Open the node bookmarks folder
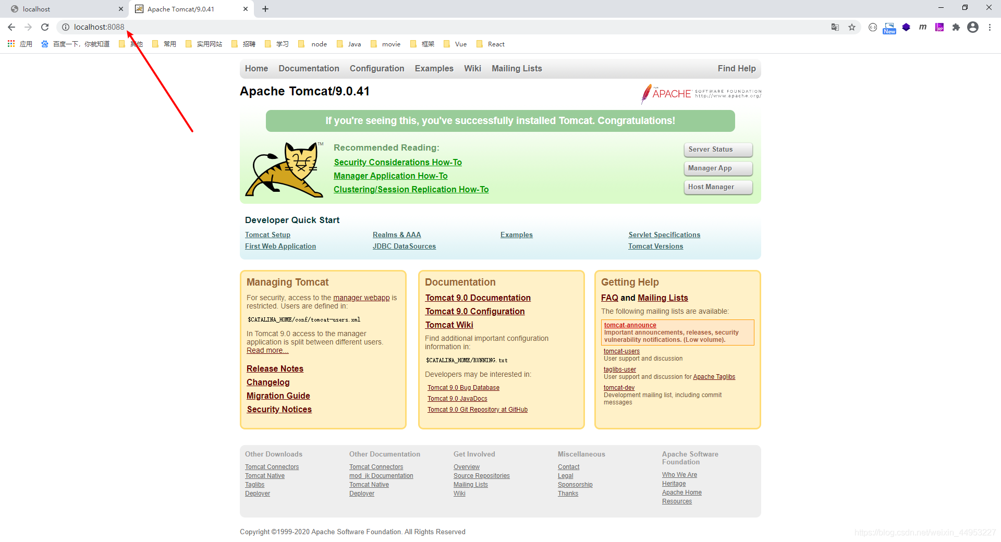 313,44
